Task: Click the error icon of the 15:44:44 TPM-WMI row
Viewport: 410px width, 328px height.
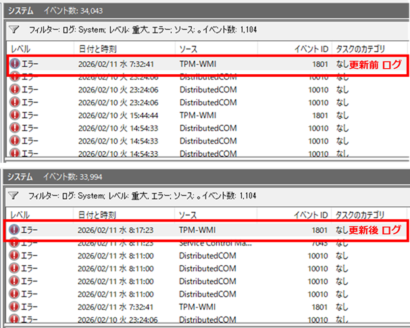Action: pyautogui.click(x=16, y=115)
